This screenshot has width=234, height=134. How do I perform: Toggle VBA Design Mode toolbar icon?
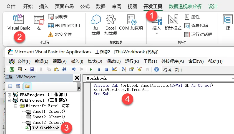click(x=114, y=69)
